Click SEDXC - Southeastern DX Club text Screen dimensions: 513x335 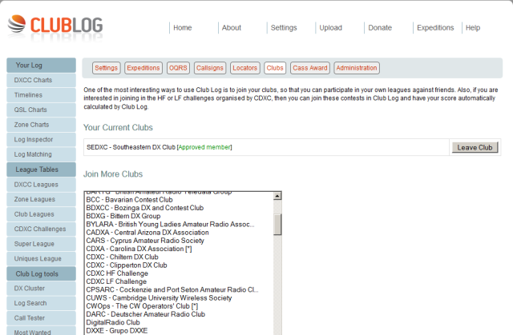(131, 147)
